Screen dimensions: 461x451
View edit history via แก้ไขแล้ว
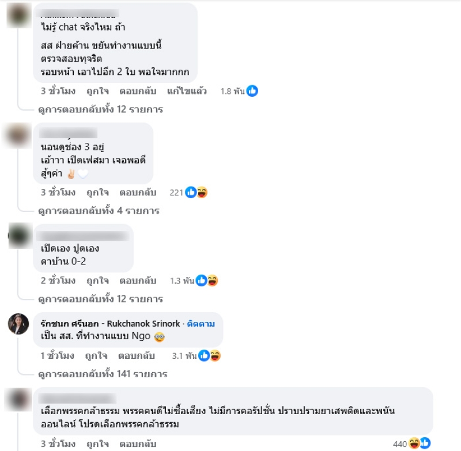[187, 91]
